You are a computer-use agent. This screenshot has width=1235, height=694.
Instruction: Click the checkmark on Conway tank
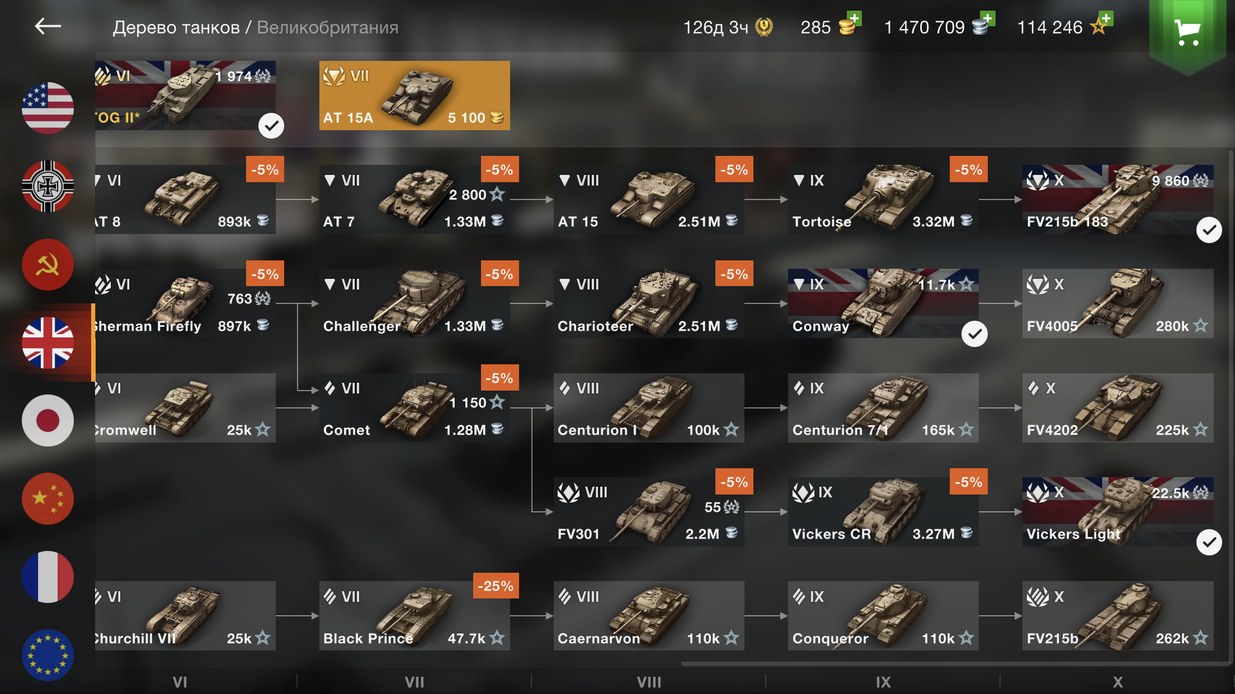click(x=974, y=334)
